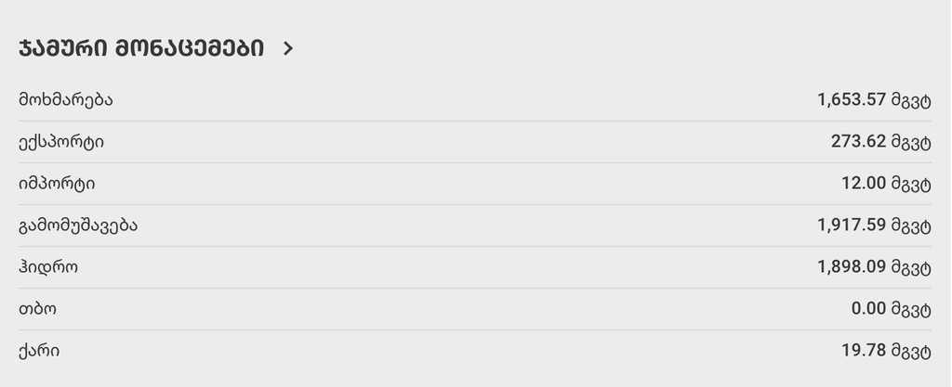Select the ქარი row label
The height and width of the screenshot is (387, 952).
(39, 351)
